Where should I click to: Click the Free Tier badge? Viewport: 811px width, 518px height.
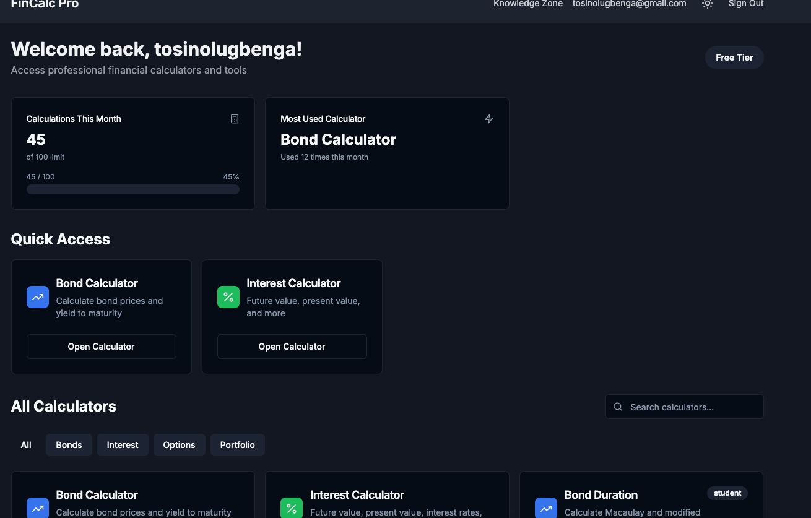(734, 58)
